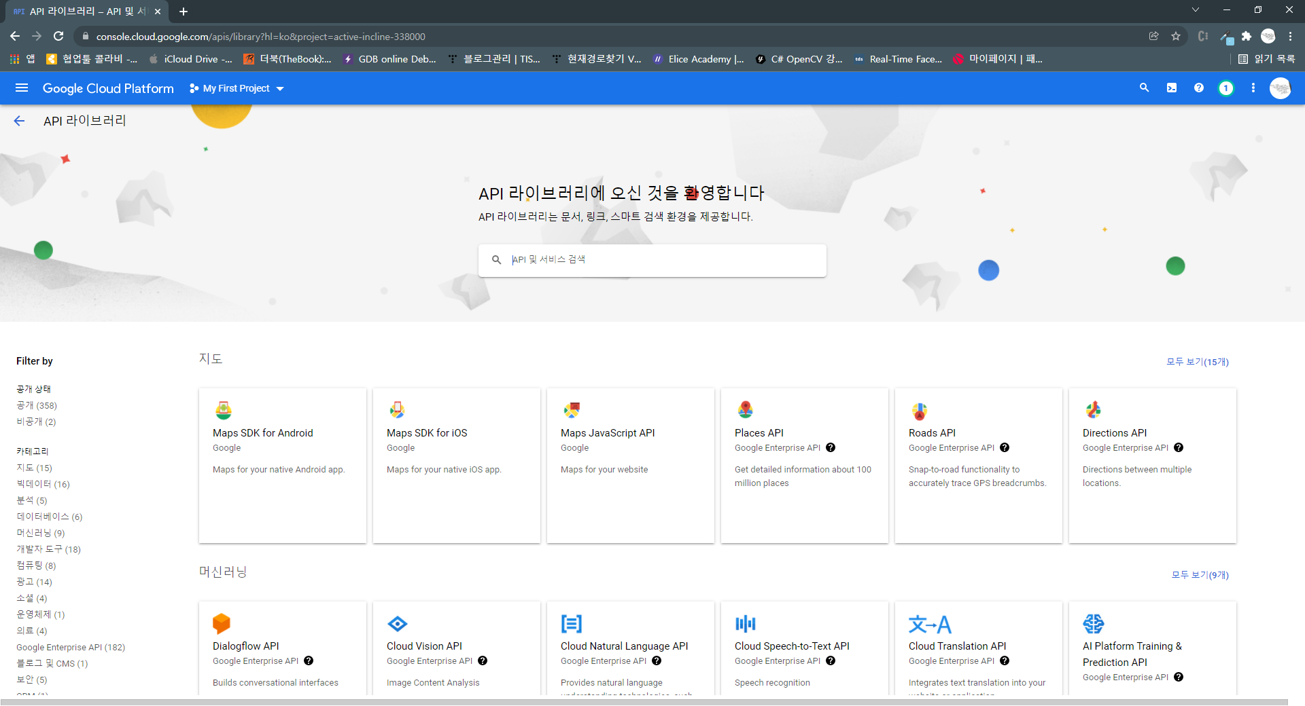The height and width of the screenshot is (706, 1305).
Task: Click the Maps SDK for Android icon
Action: pos(224,410)
